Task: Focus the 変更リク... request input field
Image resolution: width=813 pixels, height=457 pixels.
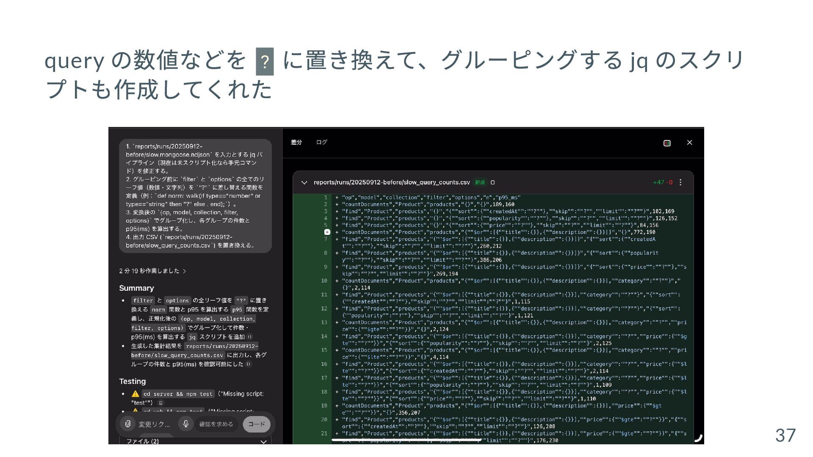Action: pyautogui.click(x=154, y=424)
